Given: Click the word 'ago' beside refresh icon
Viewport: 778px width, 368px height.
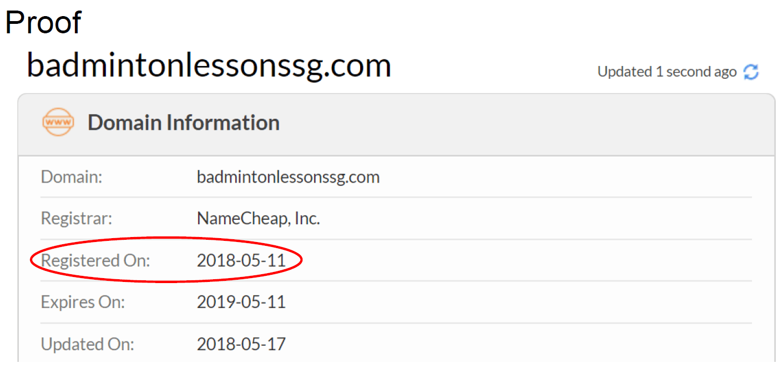Looking at the screenshot, I should (x=725, y=73).
